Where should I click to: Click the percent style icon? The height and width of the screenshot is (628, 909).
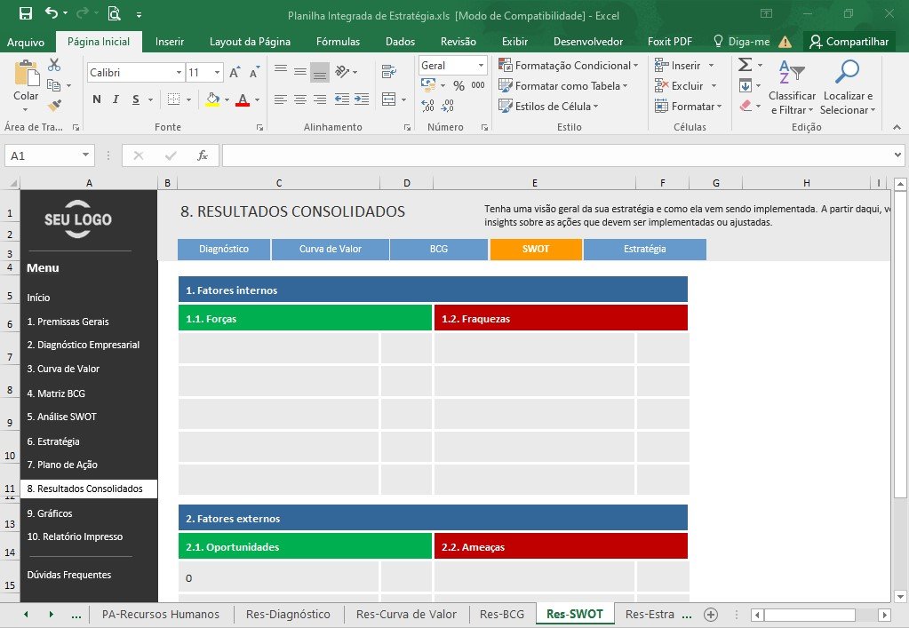click(458, 86)
